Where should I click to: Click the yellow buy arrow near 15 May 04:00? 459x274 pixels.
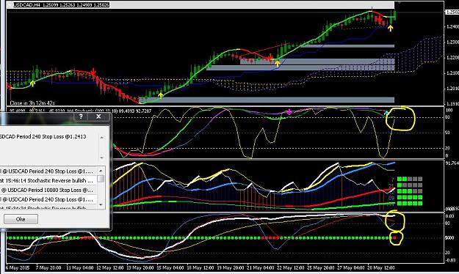click(160, 95)
